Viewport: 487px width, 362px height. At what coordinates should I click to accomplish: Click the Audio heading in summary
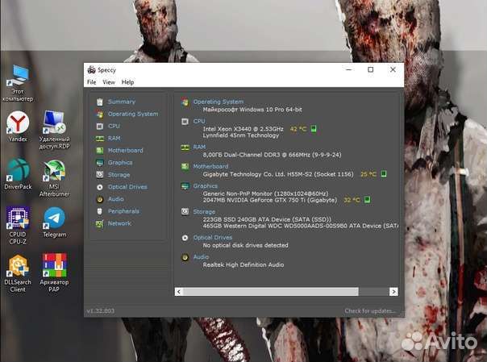(x=201, y=257)
